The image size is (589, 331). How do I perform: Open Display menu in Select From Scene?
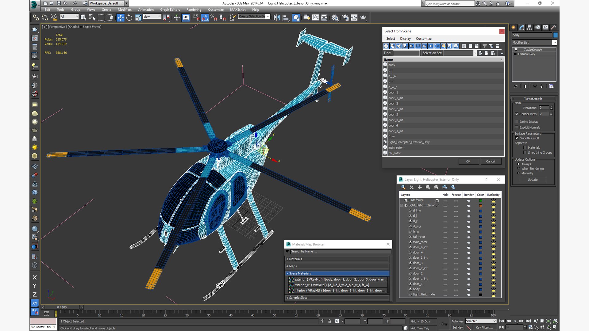tap(405, 39)
